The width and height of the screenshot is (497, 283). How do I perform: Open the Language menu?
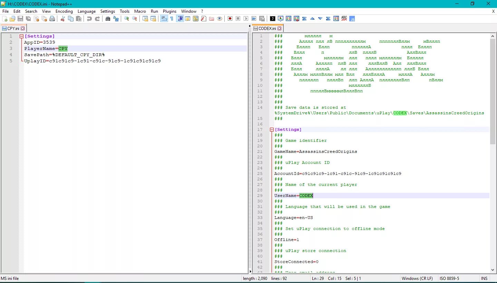87,11
